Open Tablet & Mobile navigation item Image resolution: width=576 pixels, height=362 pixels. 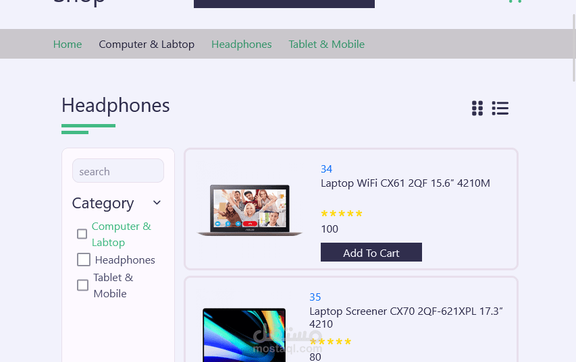(x=327, y=44)
